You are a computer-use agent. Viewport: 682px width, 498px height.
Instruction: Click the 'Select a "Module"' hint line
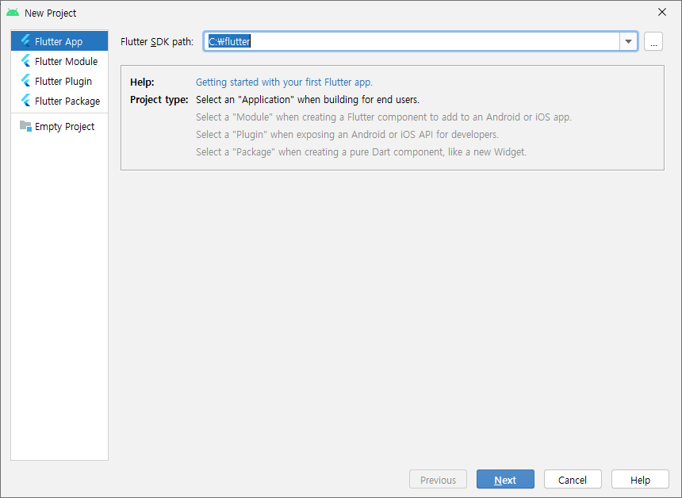[x=384, y=117]
